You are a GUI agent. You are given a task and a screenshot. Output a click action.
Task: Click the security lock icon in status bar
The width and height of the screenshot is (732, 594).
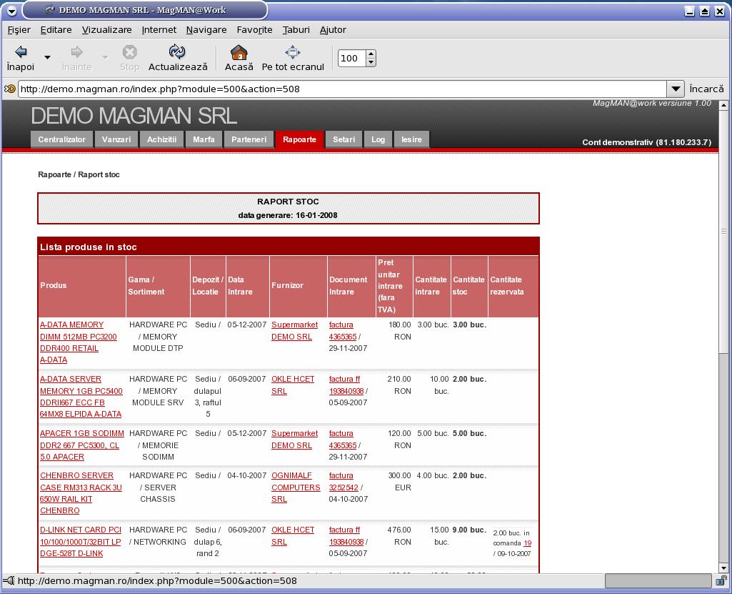(x=722, y=581)
